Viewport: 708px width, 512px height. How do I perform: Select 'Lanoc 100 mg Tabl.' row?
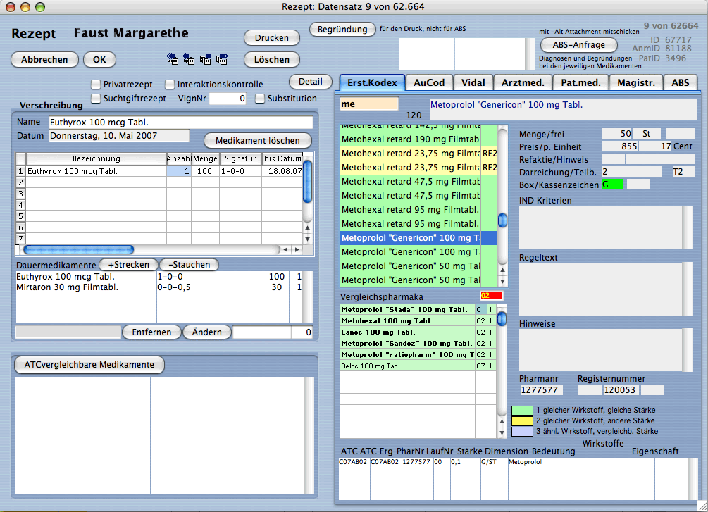coord(418,332)
